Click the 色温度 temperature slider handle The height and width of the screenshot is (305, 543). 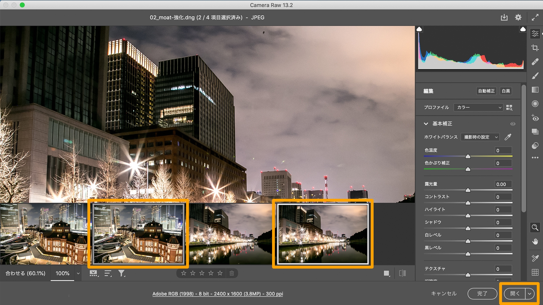pyautogui.click(x=468, y=156)
